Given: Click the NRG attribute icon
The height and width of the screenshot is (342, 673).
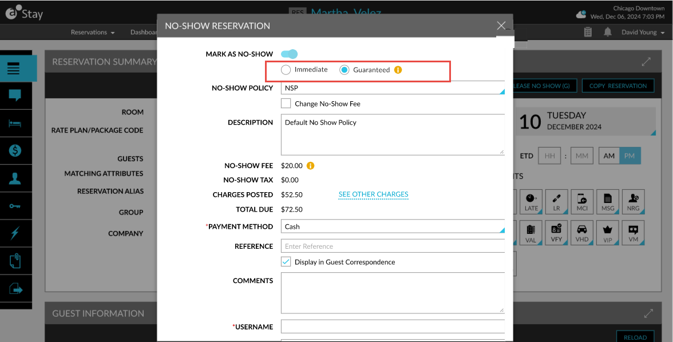Looking at the screenshot, I should [633, 202].
